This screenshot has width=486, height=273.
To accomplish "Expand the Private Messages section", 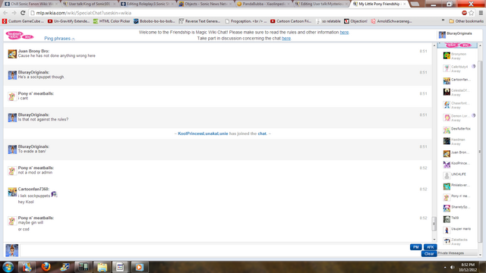I will coord(457,253).
